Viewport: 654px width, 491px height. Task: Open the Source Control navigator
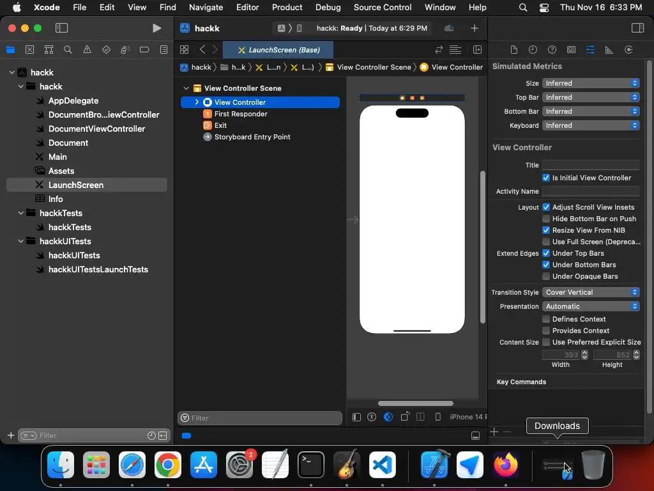(x=29, y=50)
